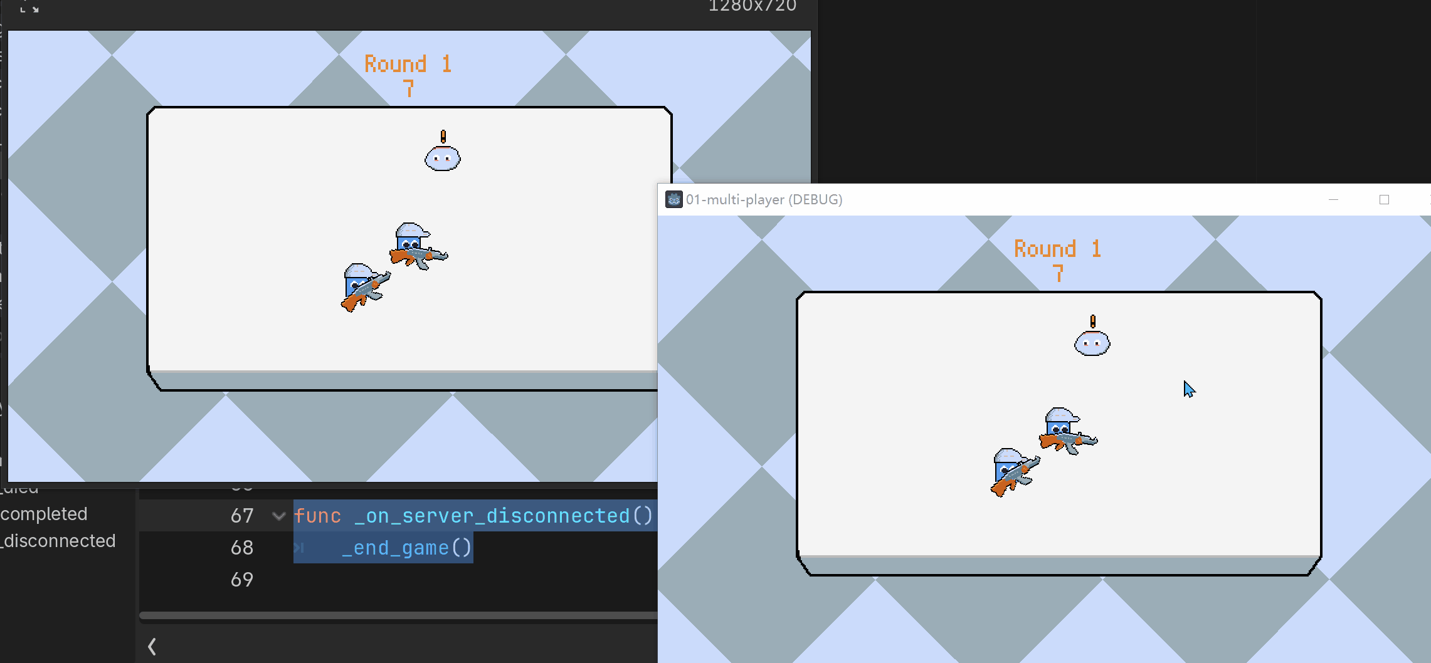1431x663 pixels.
Task: Click the countdown "7" timer in the game preview
Action: [408, 90]
